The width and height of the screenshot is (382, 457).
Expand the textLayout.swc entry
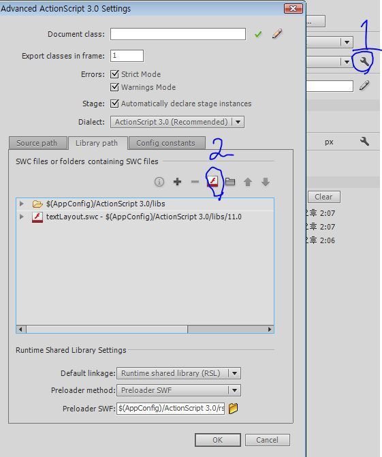(x=22, y=217)
